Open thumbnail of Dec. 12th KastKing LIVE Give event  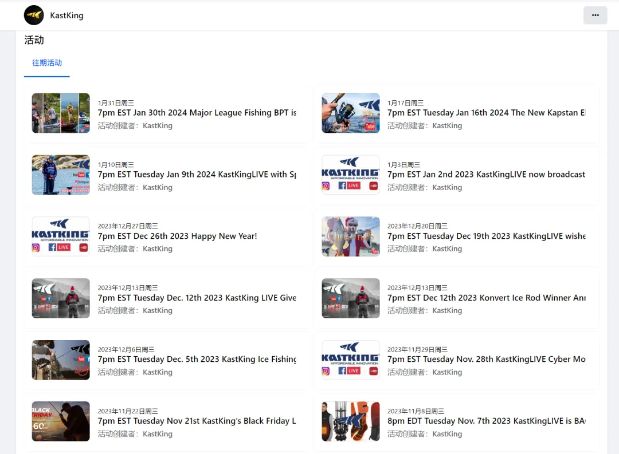(x=61, y=298)
